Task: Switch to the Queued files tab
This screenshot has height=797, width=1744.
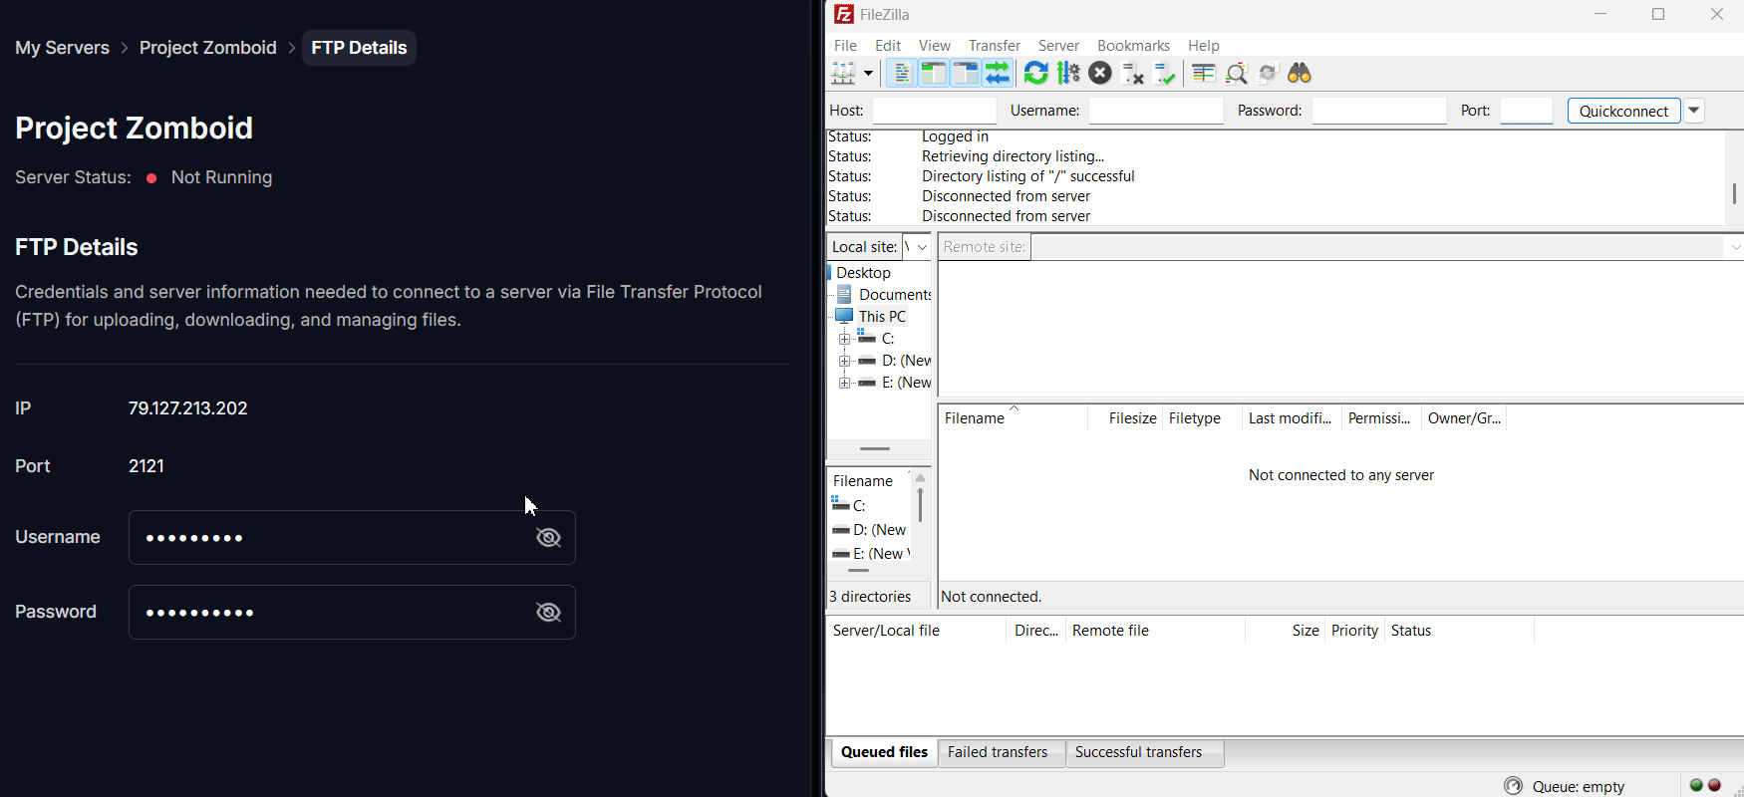Action: point(884,752)
